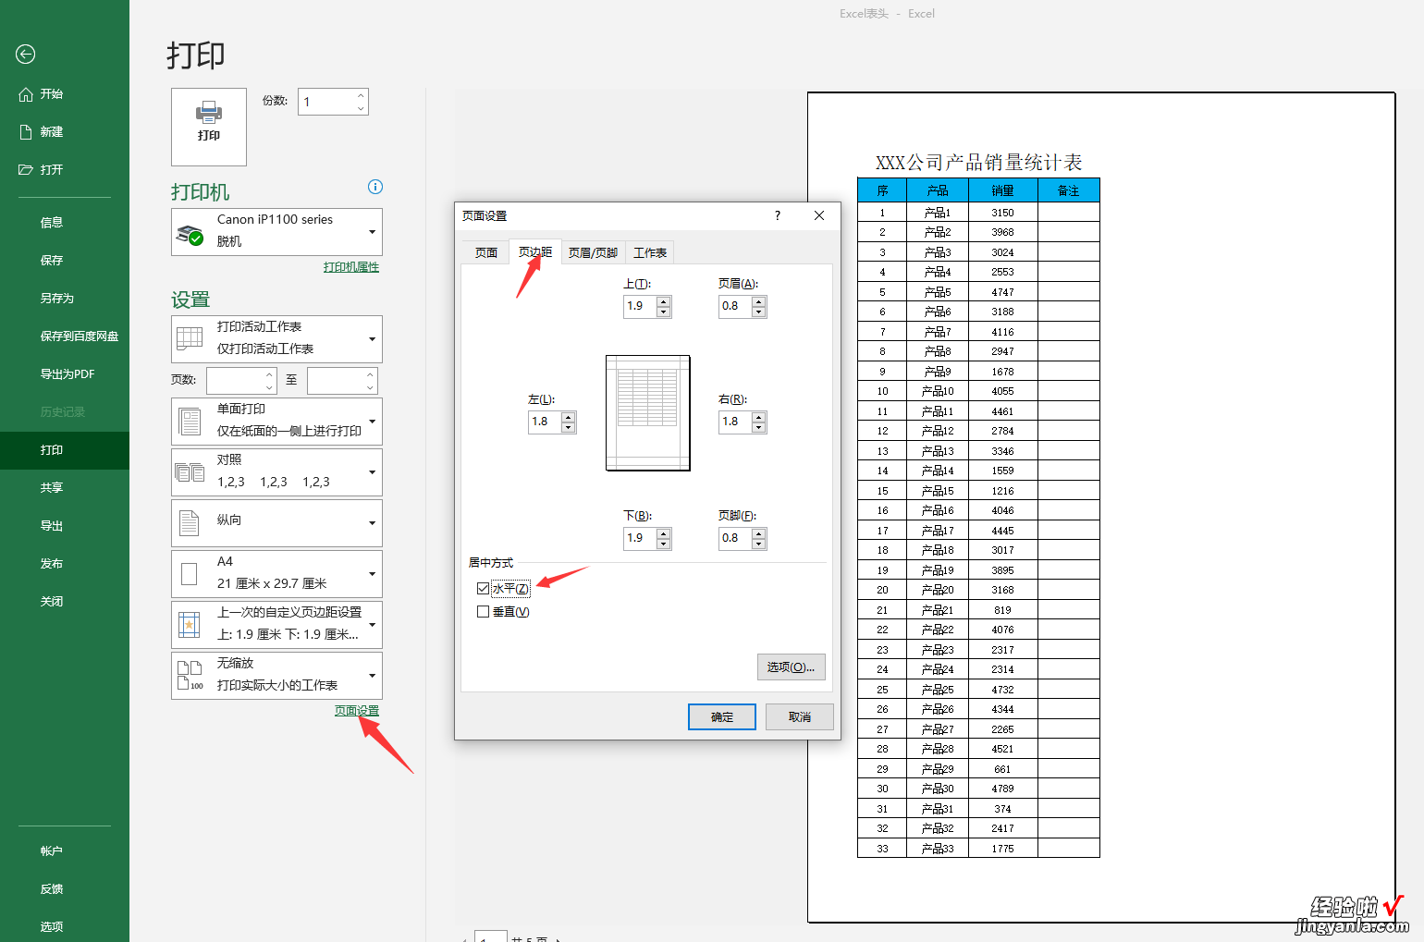The height and width of the screenshot is (942, 1424).
Task: Open the 打印机属性 link
Action: (x=351, y=267)
